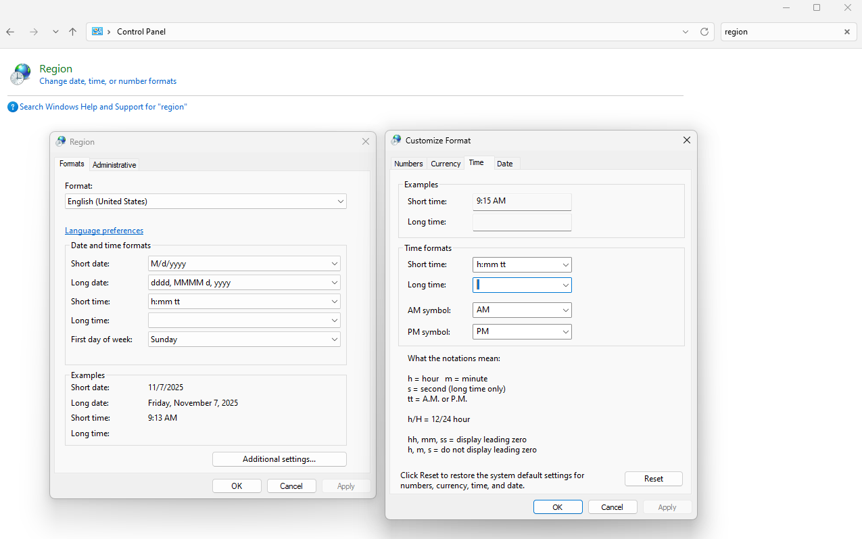The image size is (862, 539).
Task: Click the Region globe icon in results
Action: 21,74
